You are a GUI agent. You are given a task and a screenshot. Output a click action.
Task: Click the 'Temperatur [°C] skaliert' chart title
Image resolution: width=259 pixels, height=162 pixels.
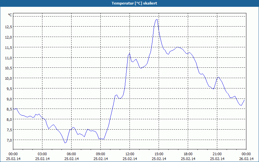click(134, 3)
